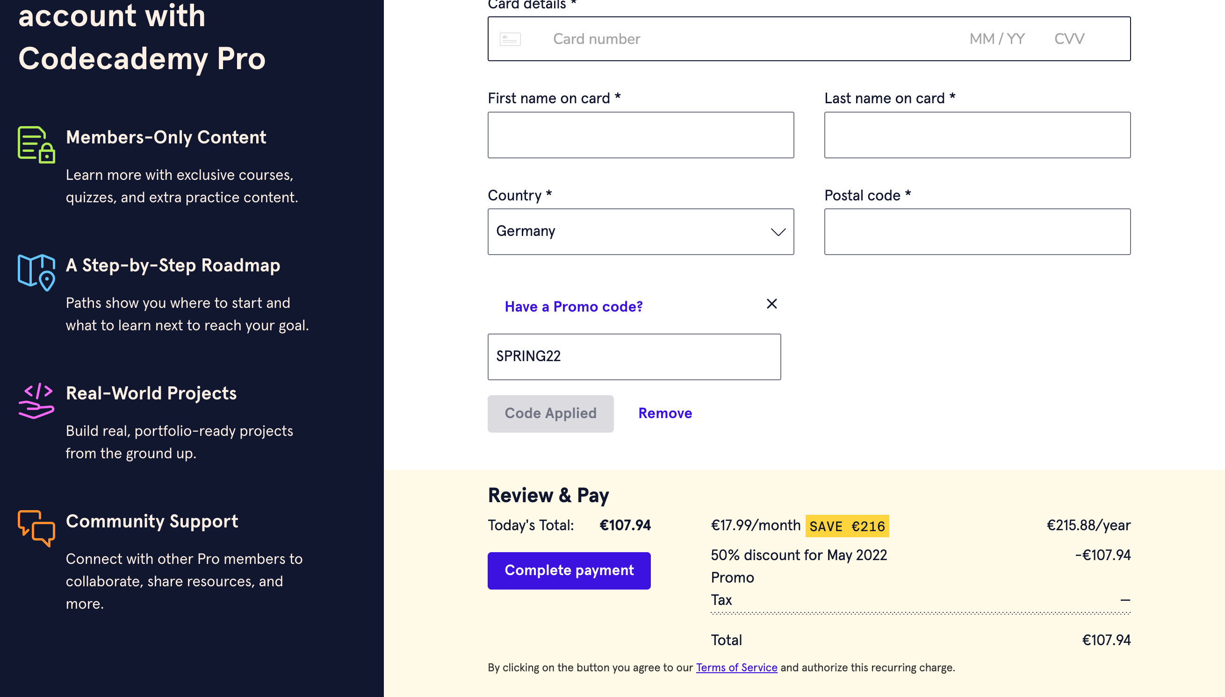Click the Real-World Projects code hand icon

tap(36, 400)
